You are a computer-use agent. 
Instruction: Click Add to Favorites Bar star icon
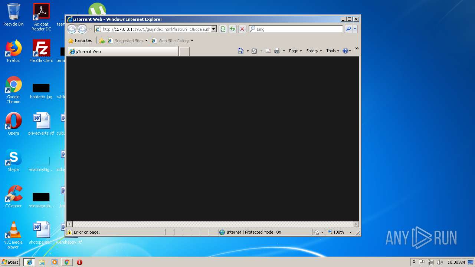[x=102, y=41]
